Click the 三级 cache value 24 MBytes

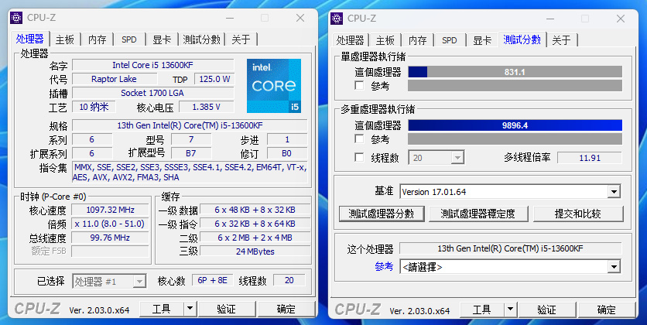[255, 251]
